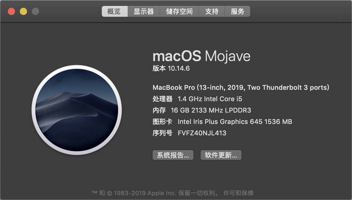The width and height of the screenshot is (352, 200).
Task: Minimize window with the yellow button
Action: pos(23,11)
